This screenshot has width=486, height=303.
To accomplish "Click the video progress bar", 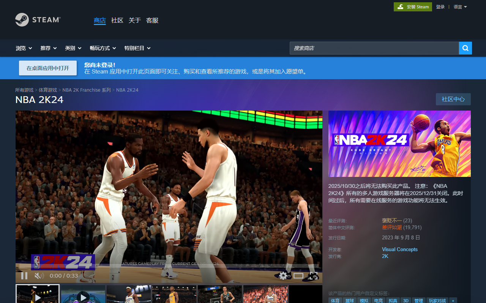I will coord(169,266).
